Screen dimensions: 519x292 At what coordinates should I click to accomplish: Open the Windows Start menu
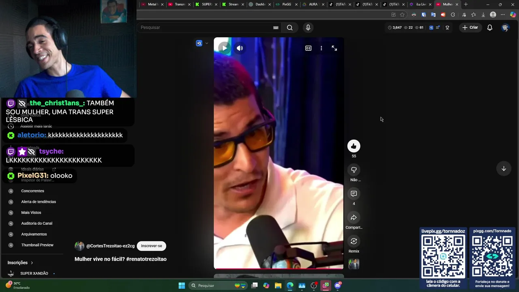[x=182, y=286]
